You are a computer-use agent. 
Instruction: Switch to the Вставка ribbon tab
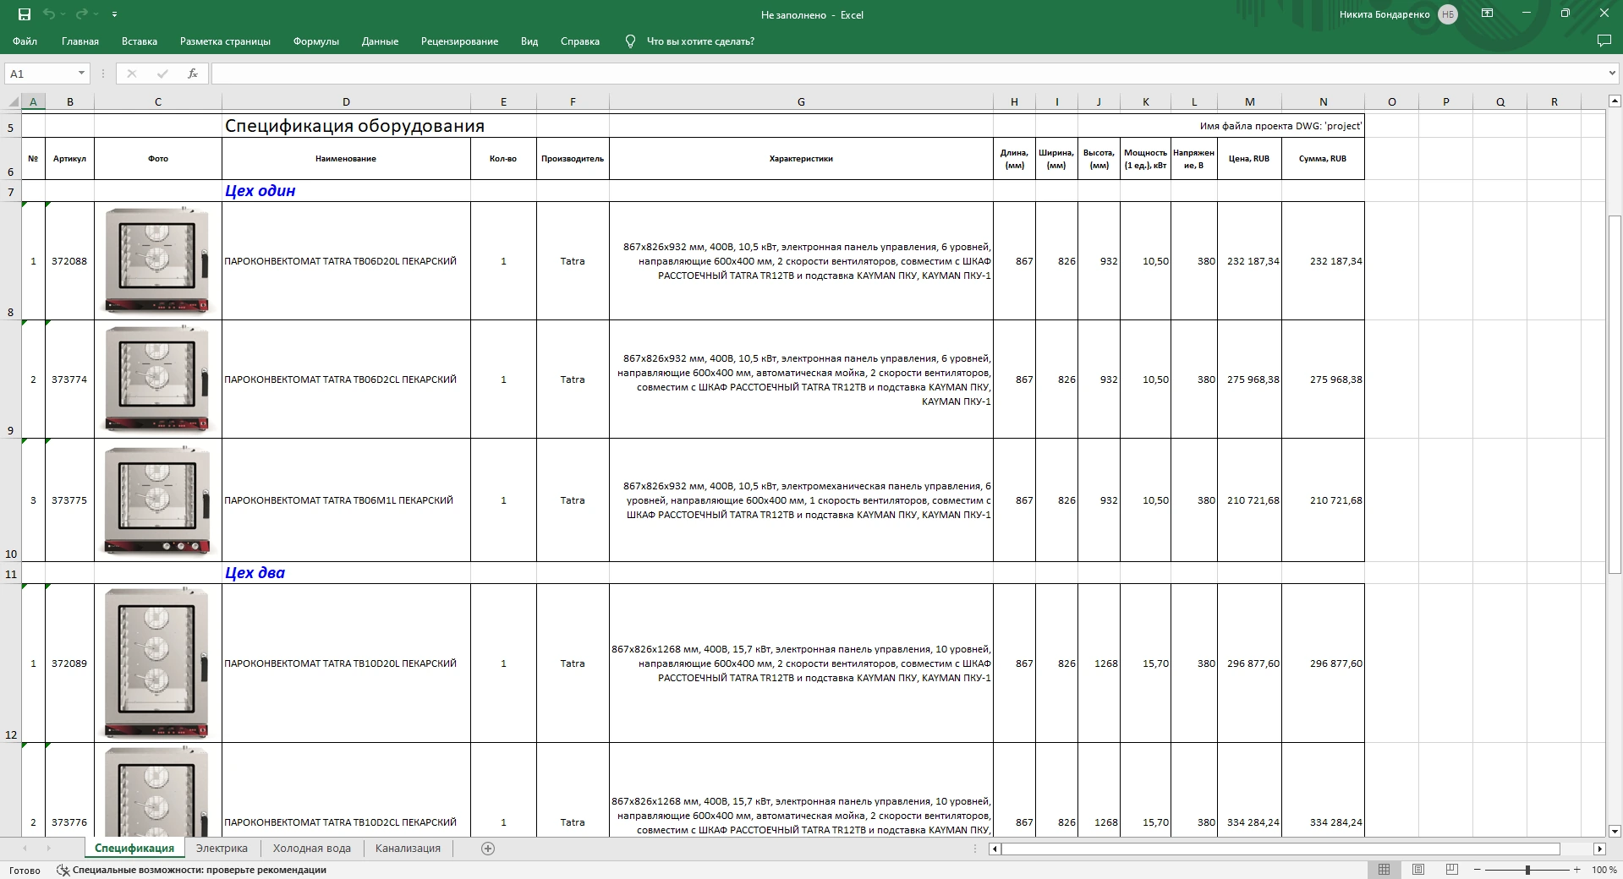(x=140, y=41)
